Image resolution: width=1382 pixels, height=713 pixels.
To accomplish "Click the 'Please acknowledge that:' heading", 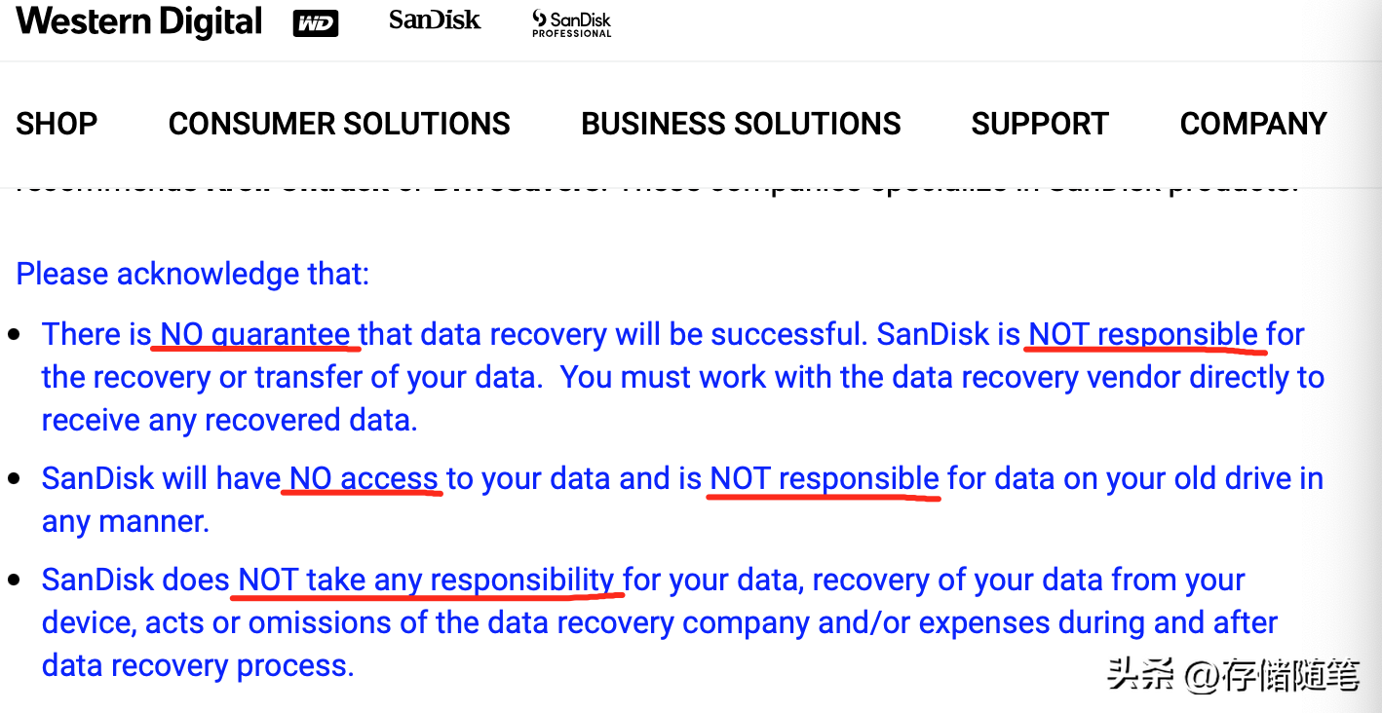I will (x=193, y=274).
